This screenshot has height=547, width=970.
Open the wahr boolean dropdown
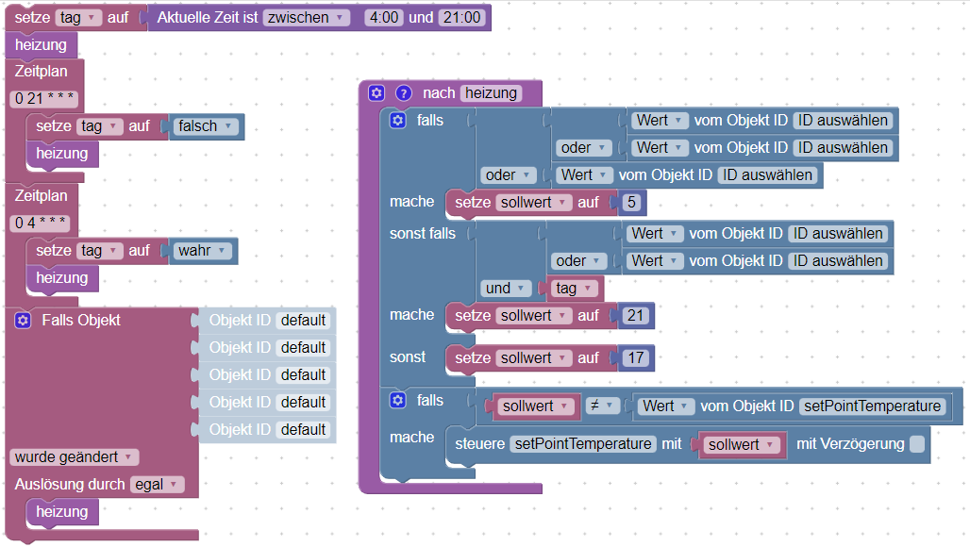click(x=202, y=250)
